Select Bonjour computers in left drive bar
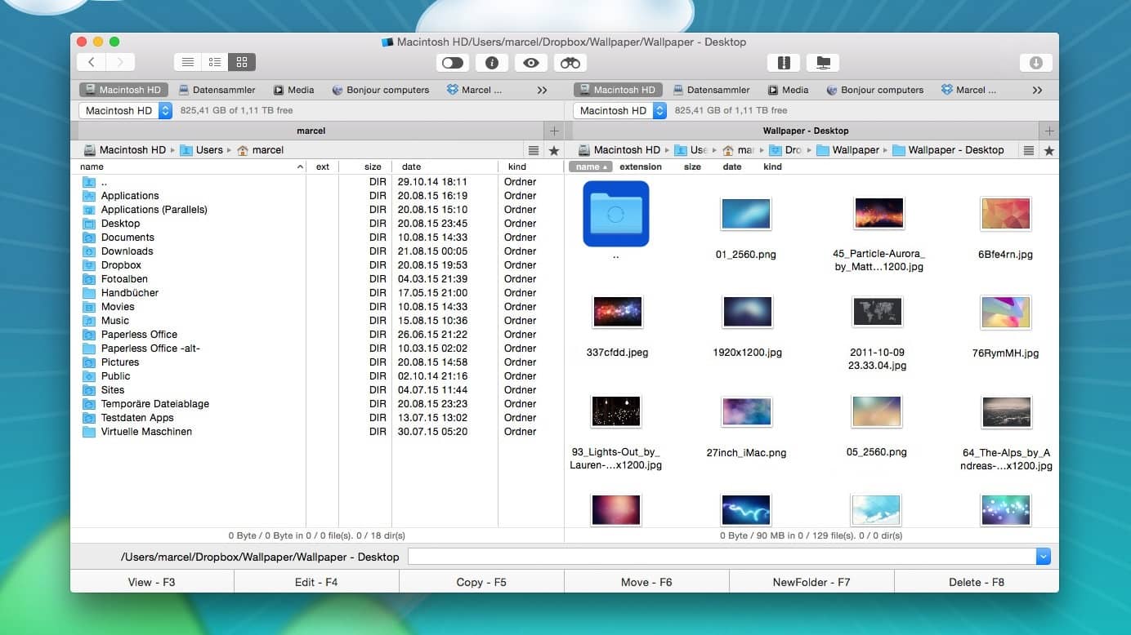 380,90
